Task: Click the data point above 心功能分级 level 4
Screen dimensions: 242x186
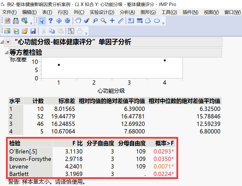Action: (x=164, y=60)
